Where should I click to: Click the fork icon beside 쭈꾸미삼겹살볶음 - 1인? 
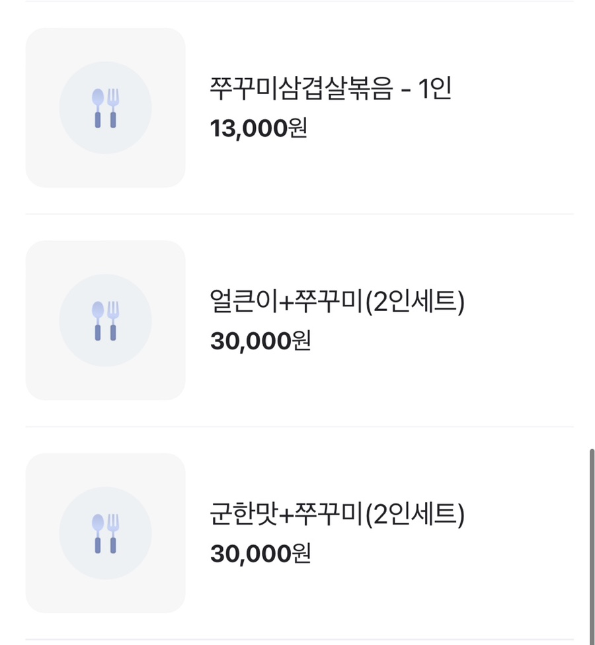(x=113, y=108)
